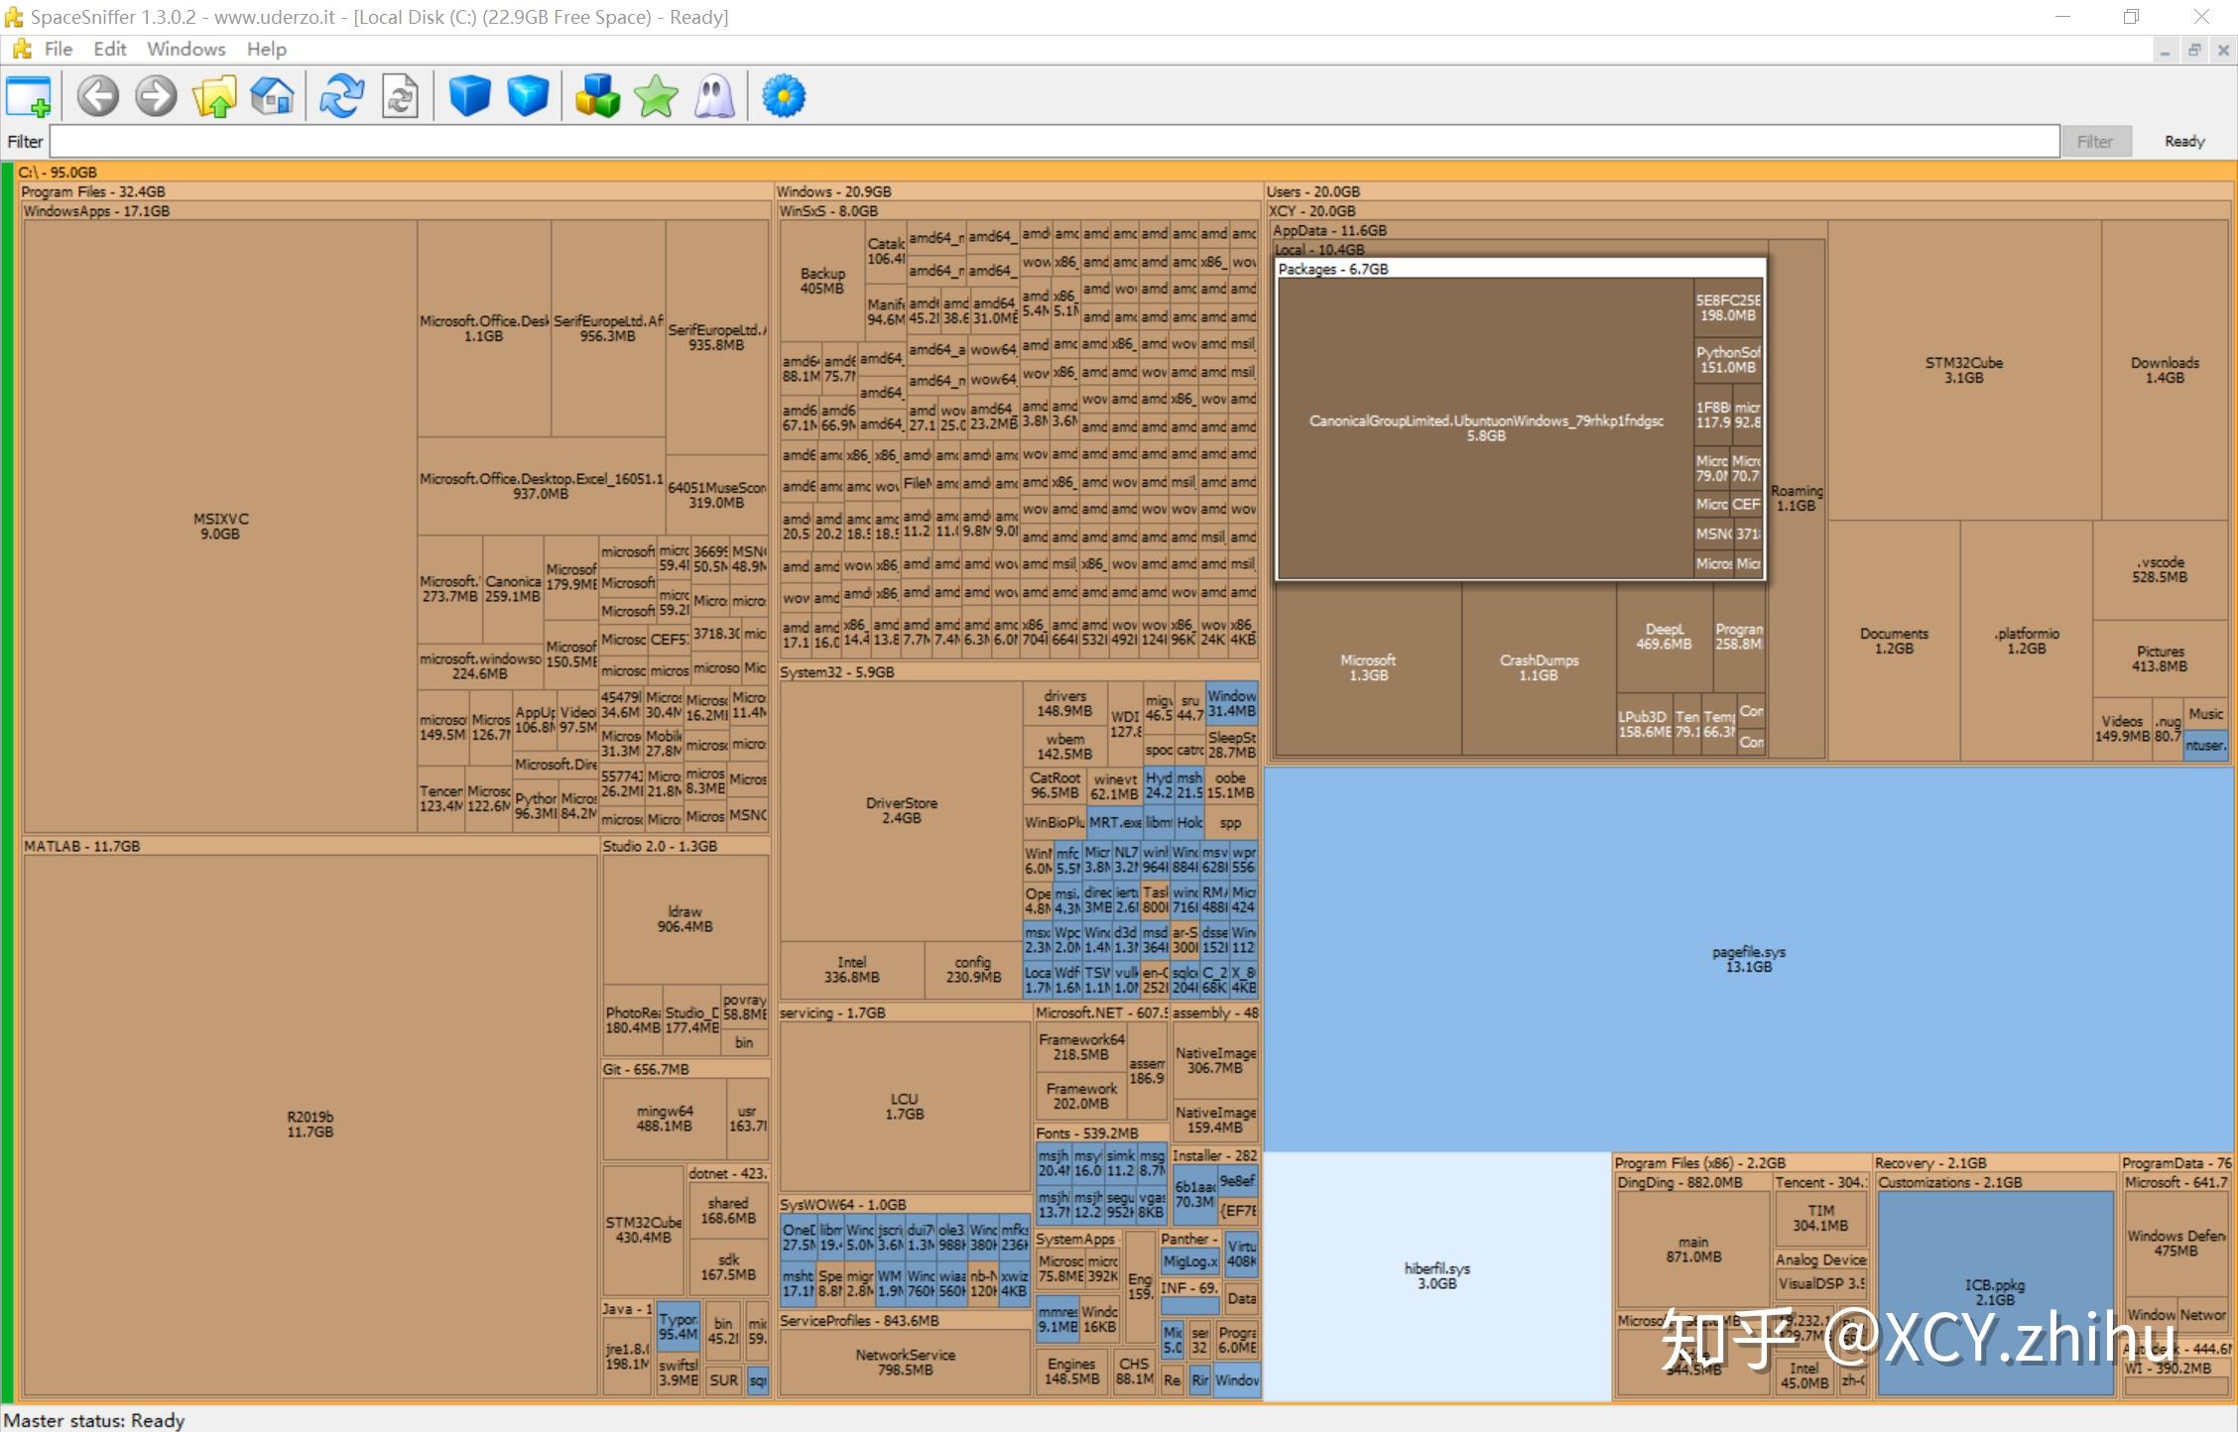
Task: Click the Filter button
Action: click(2095, 141)
